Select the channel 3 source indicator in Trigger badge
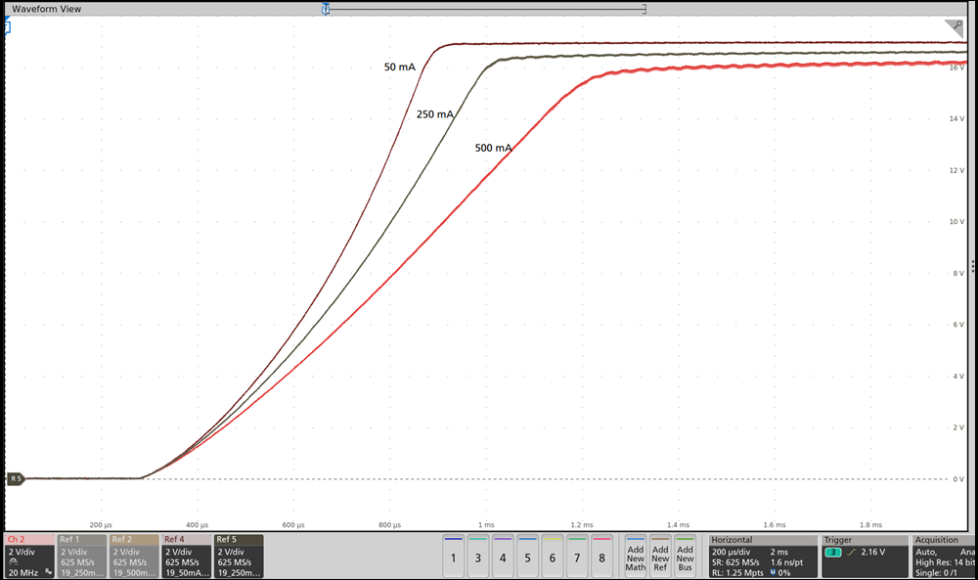 point(832,552)
